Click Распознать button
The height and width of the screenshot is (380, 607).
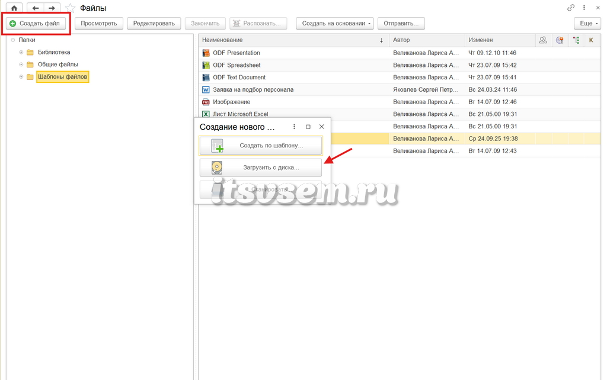(258, 24)
